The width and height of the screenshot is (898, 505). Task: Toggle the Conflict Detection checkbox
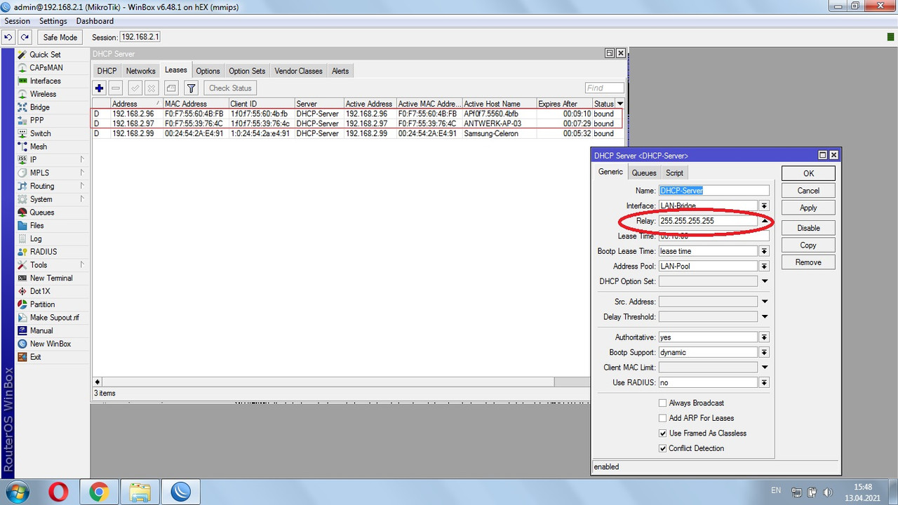(663, 448)
